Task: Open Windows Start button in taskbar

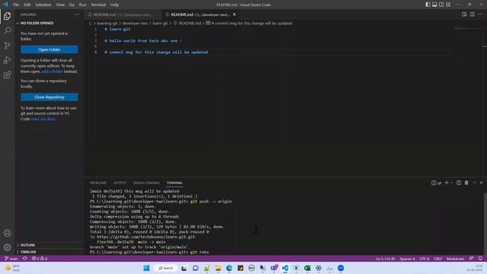Action: (x=147, y=268)
